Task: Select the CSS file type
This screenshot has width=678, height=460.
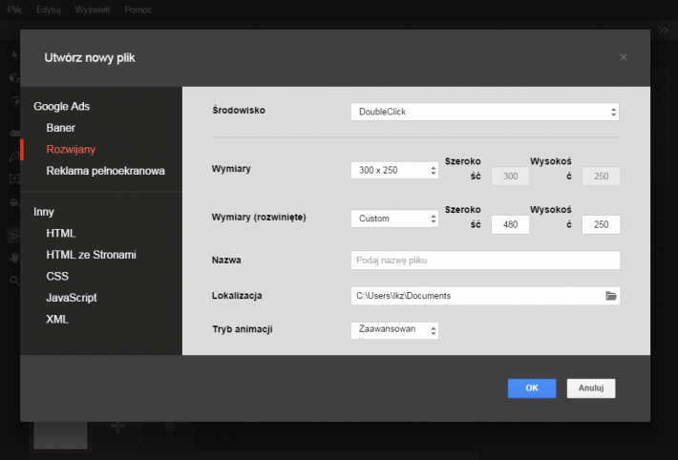Action: tap(57, 276)
